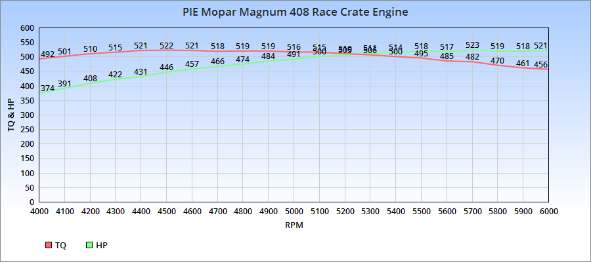Toggle the HP series legend label

pyautogui.click(x=102, y=246)
